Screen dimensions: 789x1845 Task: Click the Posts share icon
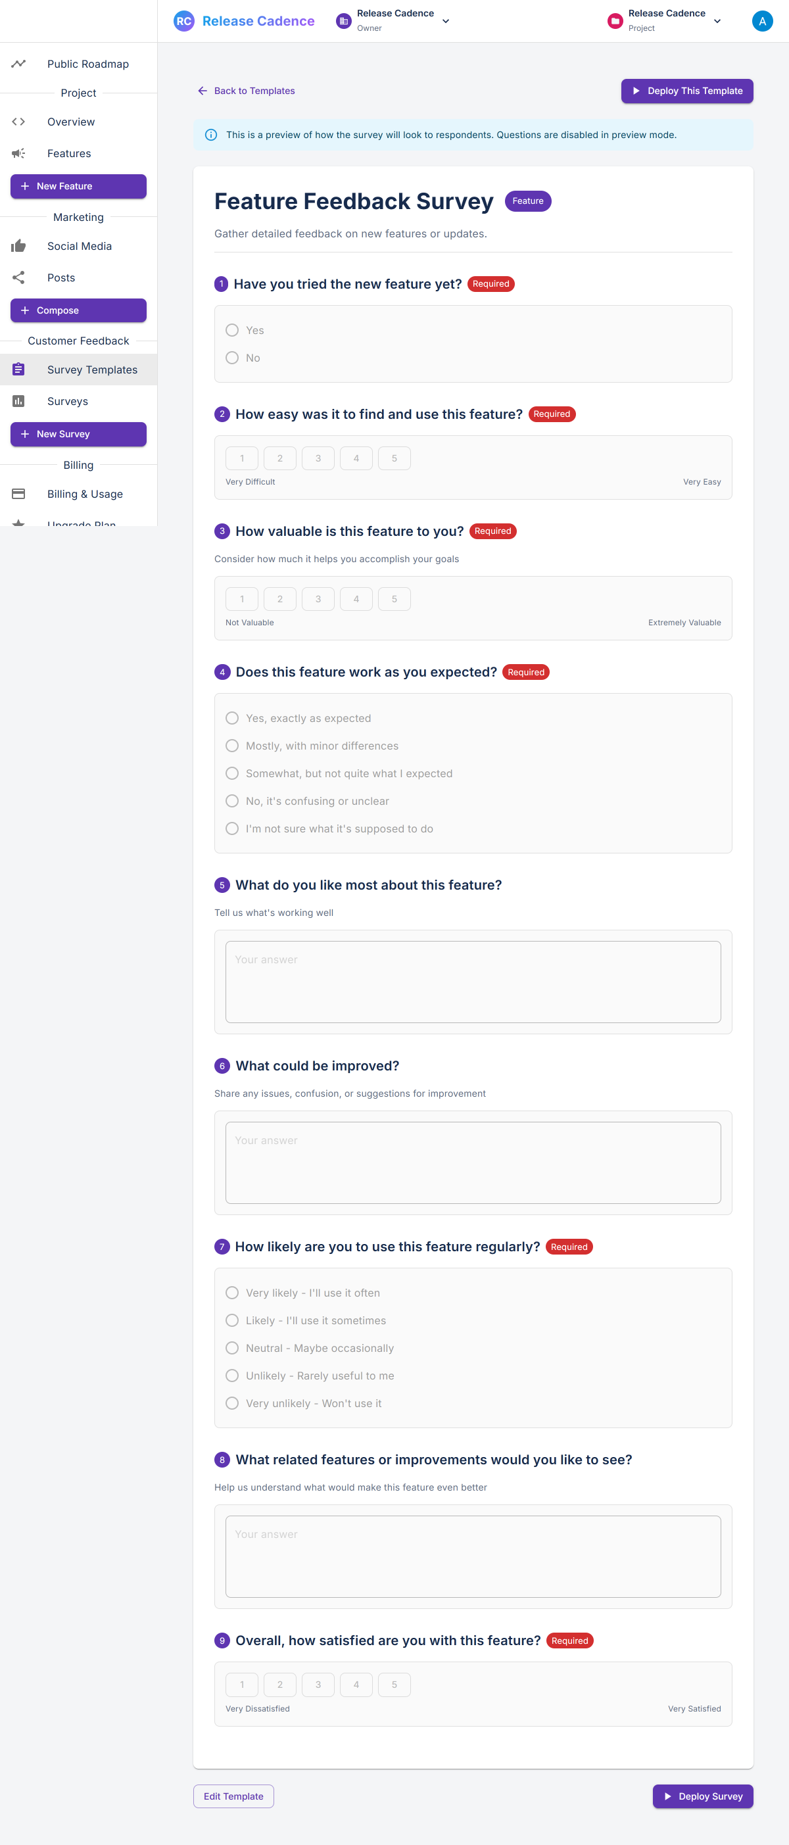18,277
